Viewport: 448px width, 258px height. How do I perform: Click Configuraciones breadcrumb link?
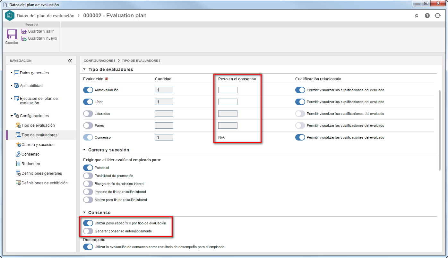pos(99,60)
